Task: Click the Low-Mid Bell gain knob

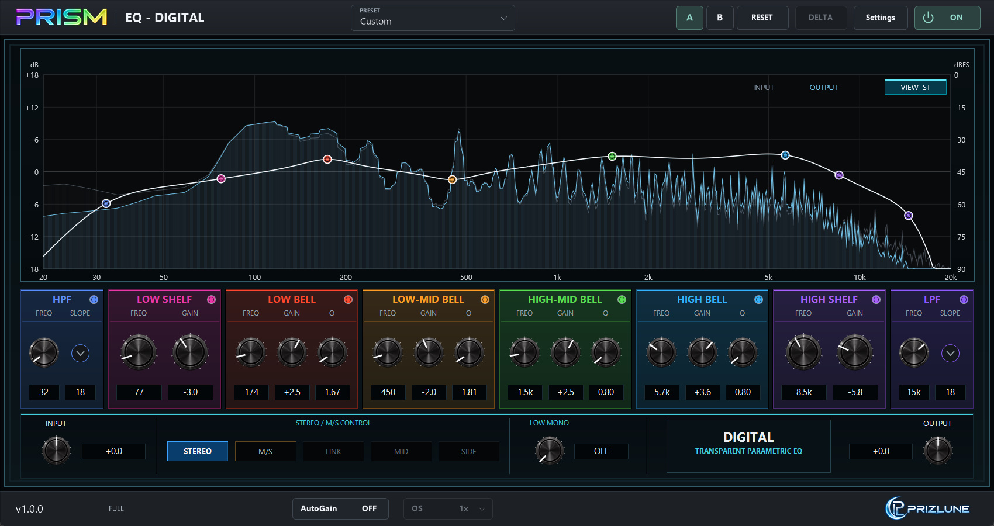Action: [x=429, y=352]
